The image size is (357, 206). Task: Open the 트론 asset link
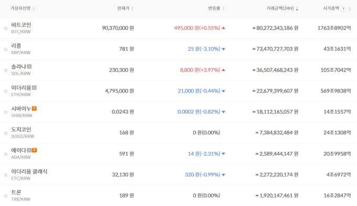pyautogui.click(x=16, y=192)
